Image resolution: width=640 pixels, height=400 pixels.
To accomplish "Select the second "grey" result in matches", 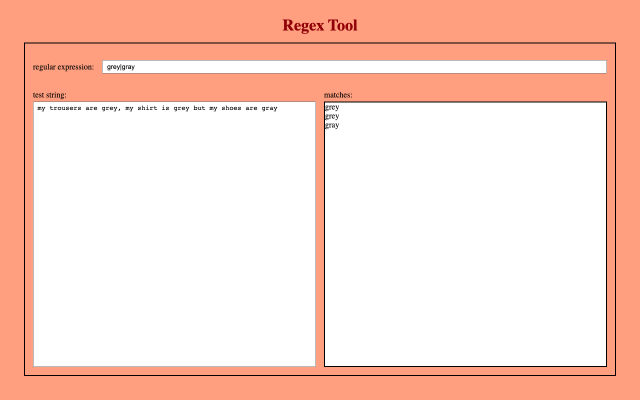I will [x=332, y=116].
